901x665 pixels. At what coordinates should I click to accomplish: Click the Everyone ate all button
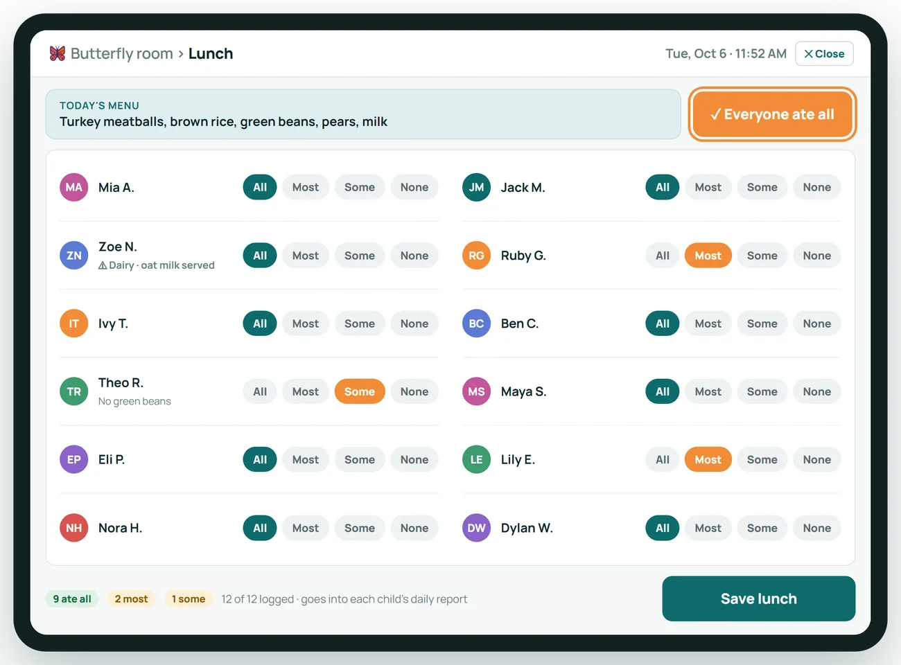click(x=773, y=114)
